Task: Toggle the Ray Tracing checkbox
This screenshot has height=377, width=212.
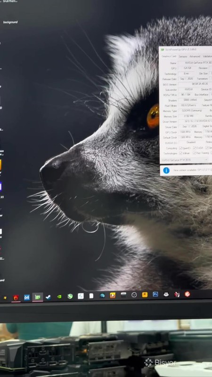Action: tap(195, 153)
